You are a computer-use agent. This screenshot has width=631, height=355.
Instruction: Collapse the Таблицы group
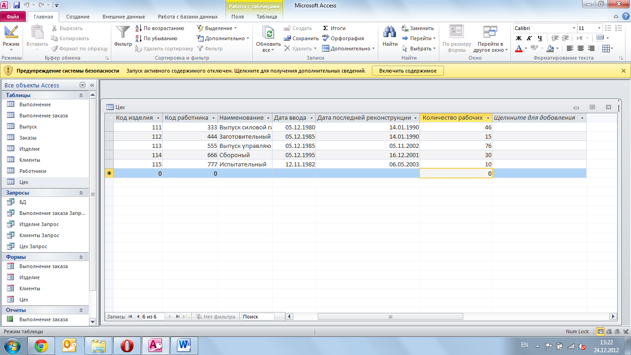81,95
